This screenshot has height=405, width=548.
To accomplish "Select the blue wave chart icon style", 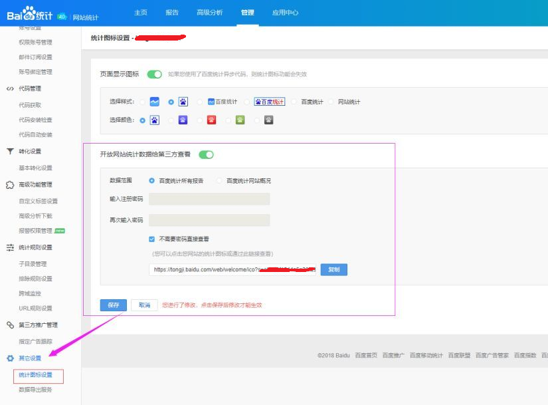I will click(x=154, y=102).
